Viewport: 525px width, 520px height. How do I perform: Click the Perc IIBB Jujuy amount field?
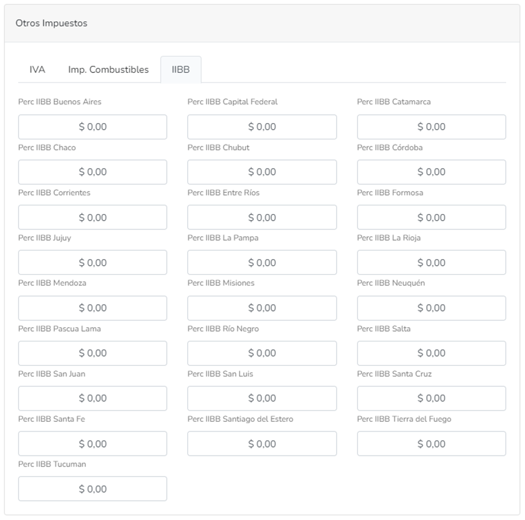tap(93, 263)
